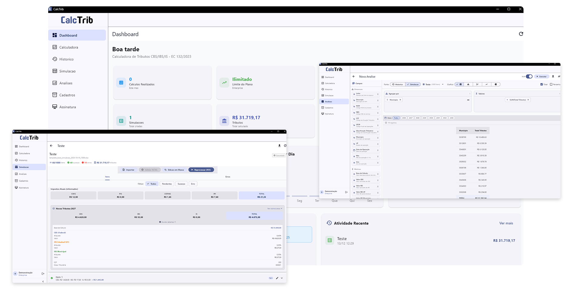Collapse details with Ocultar detalhes
Viewport: 572px width, 294px height.
coord(167,222)
